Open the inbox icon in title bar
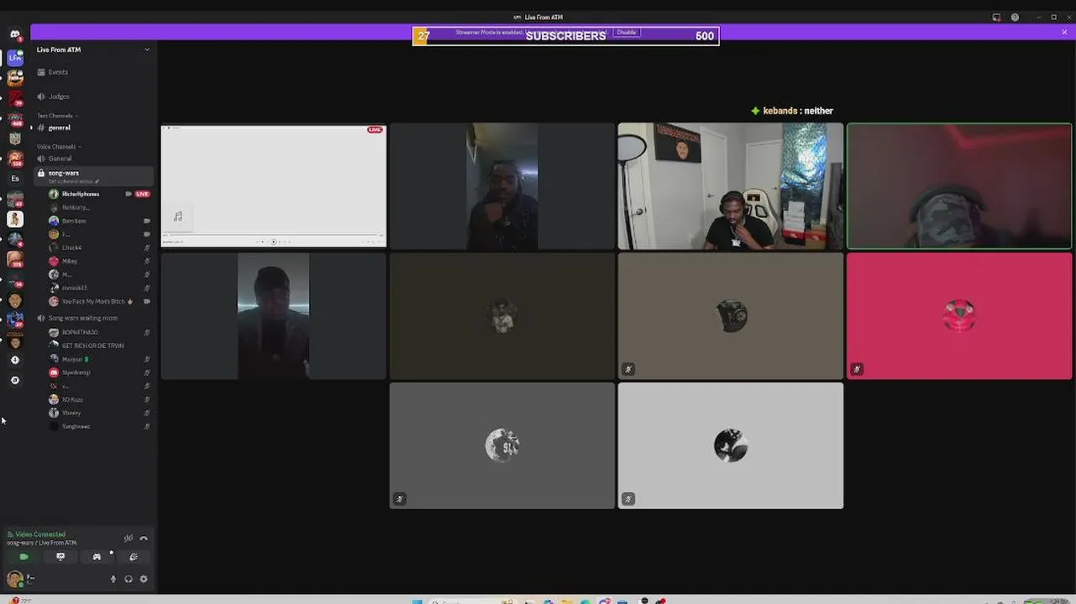Viewport: 1076px width, 604px height. tap(996, 17)
